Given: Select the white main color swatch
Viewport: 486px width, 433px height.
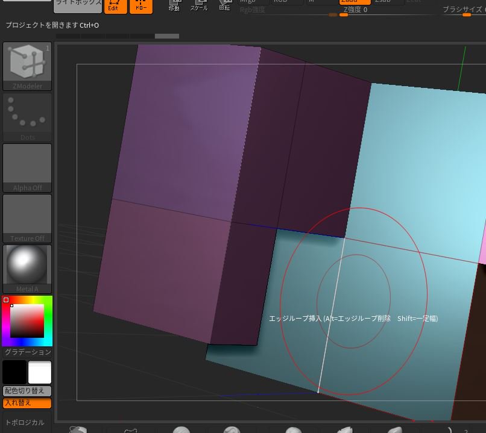Looking at the screenshot, I should 40,372.
